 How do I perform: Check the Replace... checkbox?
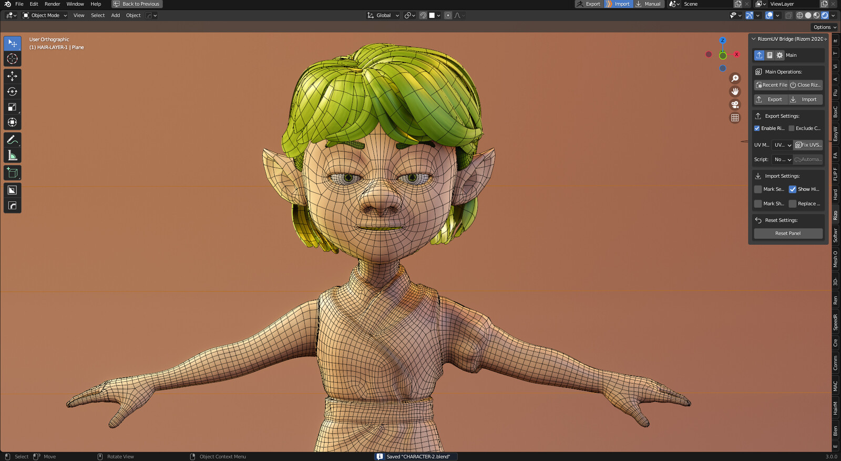coord(793,204)
